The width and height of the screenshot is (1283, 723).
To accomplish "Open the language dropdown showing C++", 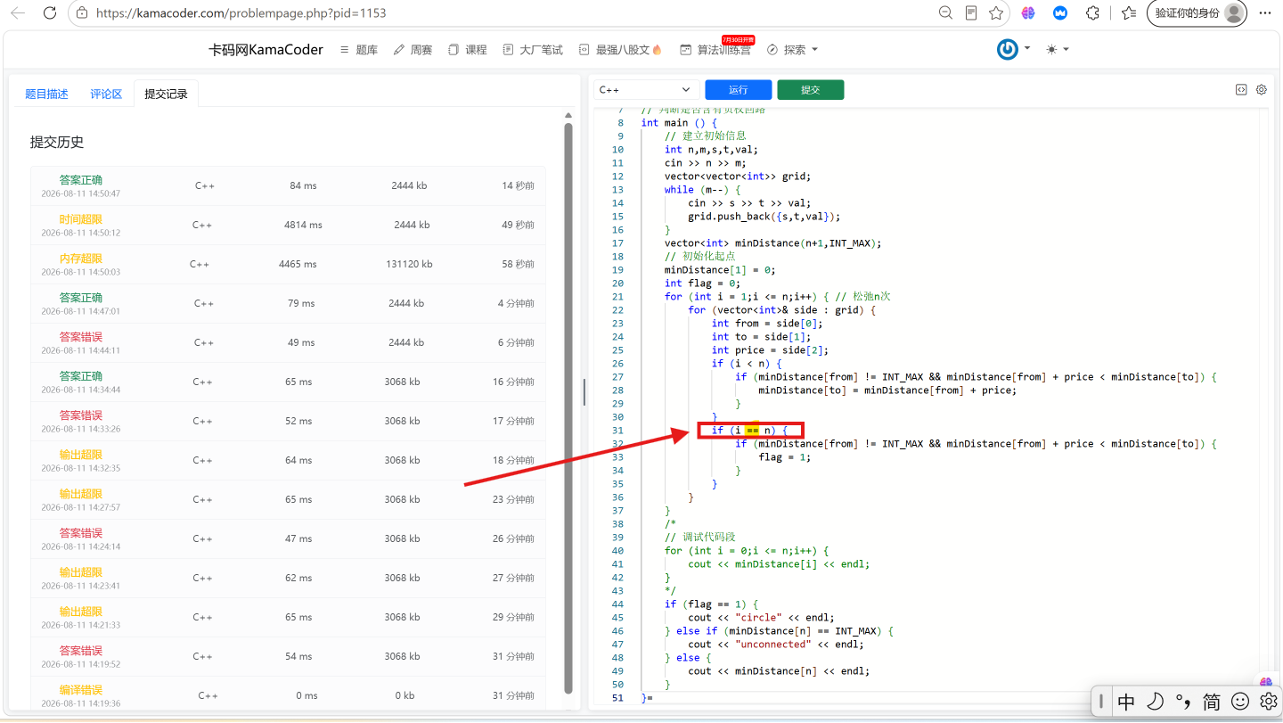I will click(x=647, y=89).
